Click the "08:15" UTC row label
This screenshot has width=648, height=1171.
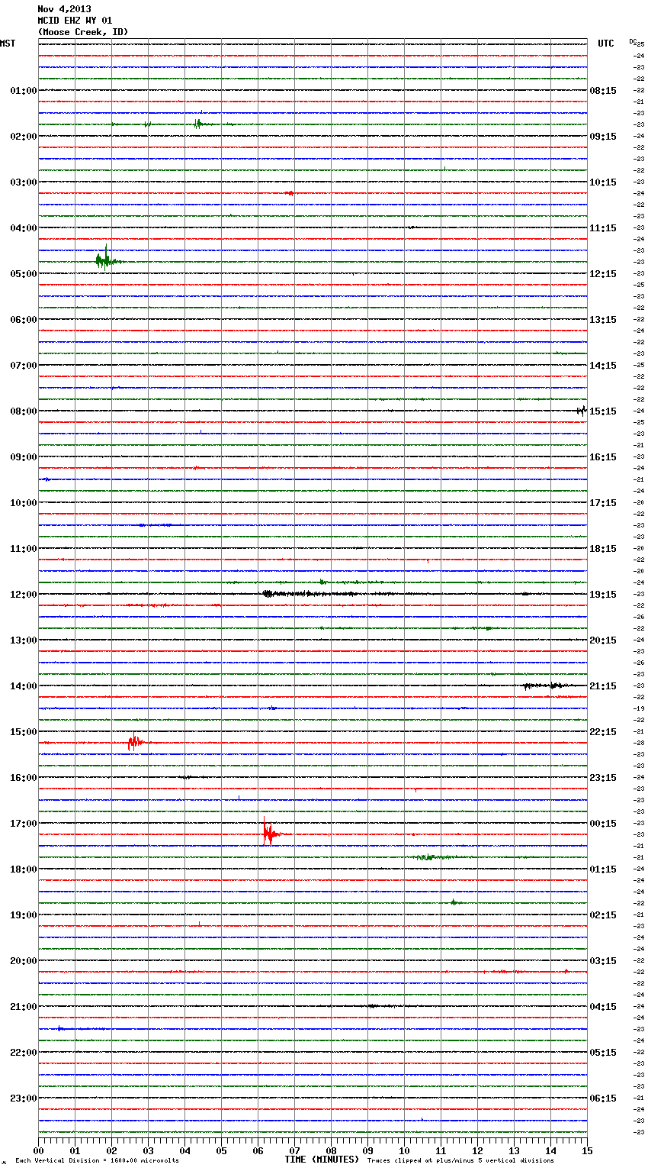(603, 91)
